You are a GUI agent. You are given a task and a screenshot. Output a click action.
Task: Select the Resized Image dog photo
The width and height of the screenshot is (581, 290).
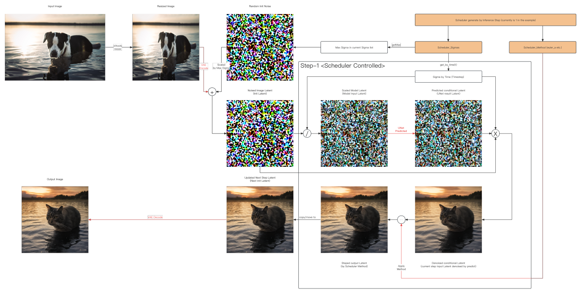click(x=166, y=47)
